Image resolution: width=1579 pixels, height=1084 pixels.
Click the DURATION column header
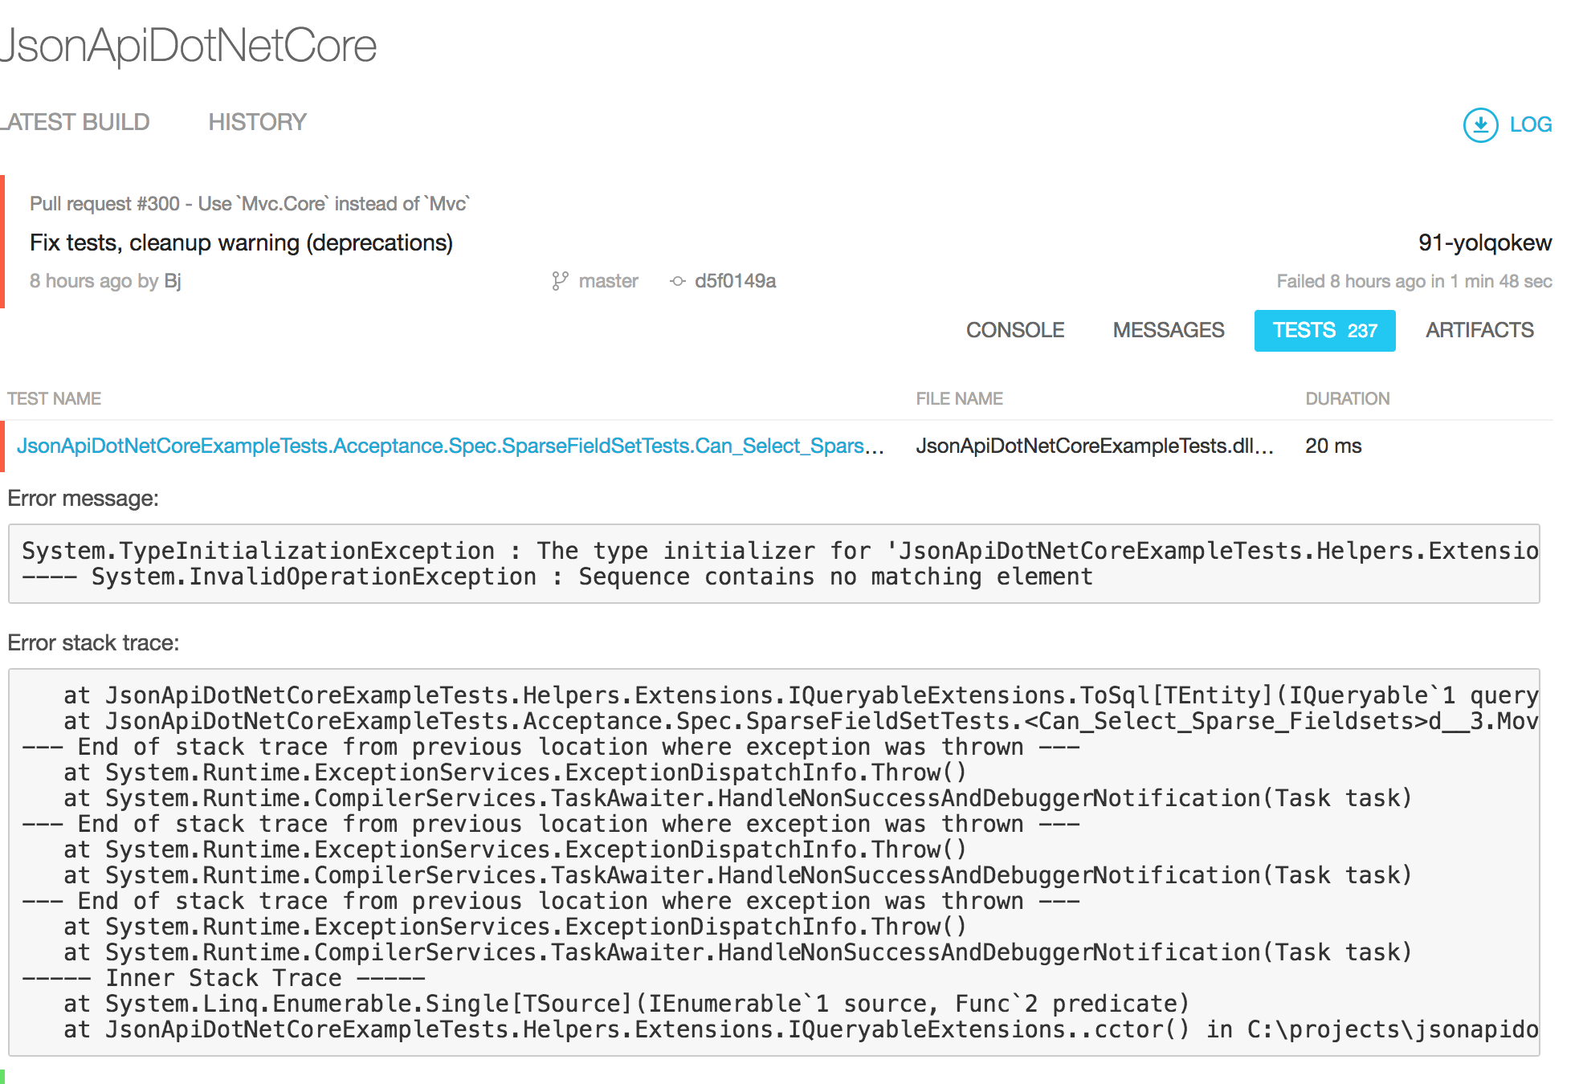(x=1347, y=398)
